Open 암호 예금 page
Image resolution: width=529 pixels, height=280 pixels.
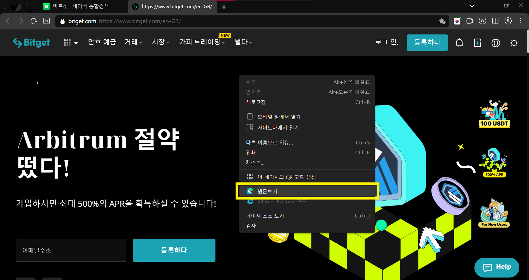(102, 42)
